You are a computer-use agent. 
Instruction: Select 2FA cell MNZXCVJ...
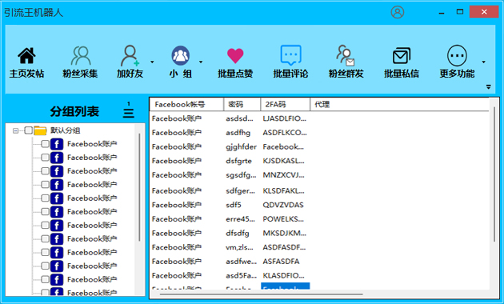283,175
